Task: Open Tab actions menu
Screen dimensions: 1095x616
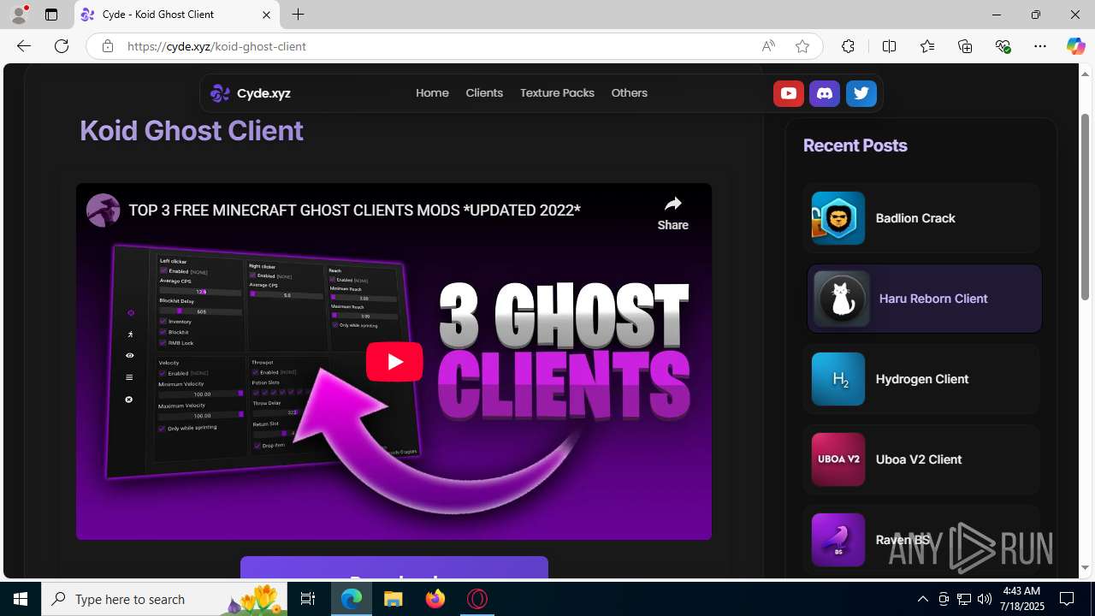Action: tap(51, 15)
